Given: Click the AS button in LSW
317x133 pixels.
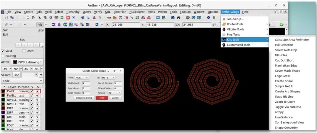Looking at the screenshot, I should tap(26, 69).
